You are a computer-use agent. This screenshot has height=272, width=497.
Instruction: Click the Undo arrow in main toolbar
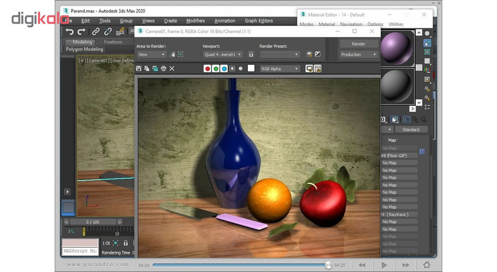pos(70,32)
